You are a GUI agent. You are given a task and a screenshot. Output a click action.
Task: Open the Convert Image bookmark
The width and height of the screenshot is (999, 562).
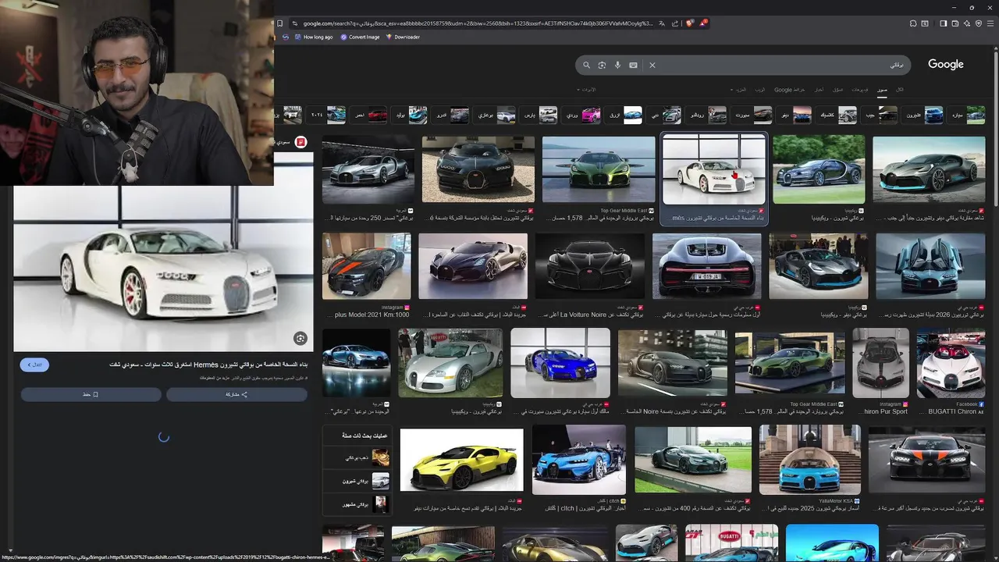360,37
